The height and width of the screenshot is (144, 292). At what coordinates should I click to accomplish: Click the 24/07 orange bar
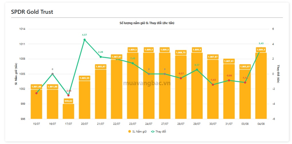tap(149, 85)
